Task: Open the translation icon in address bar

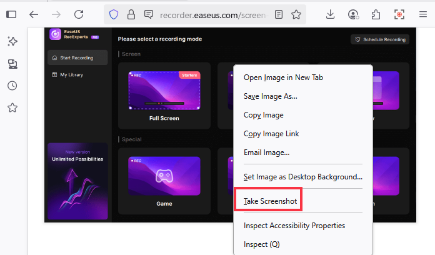Action: pos(149,14)
